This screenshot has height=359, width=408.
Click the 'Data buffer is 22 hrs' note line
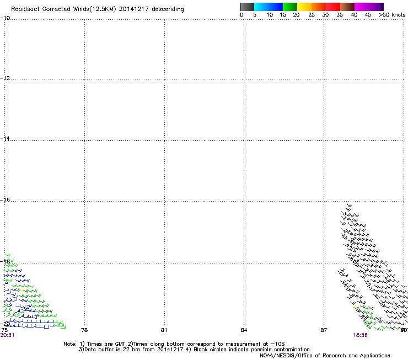click(x=194, y=350)
